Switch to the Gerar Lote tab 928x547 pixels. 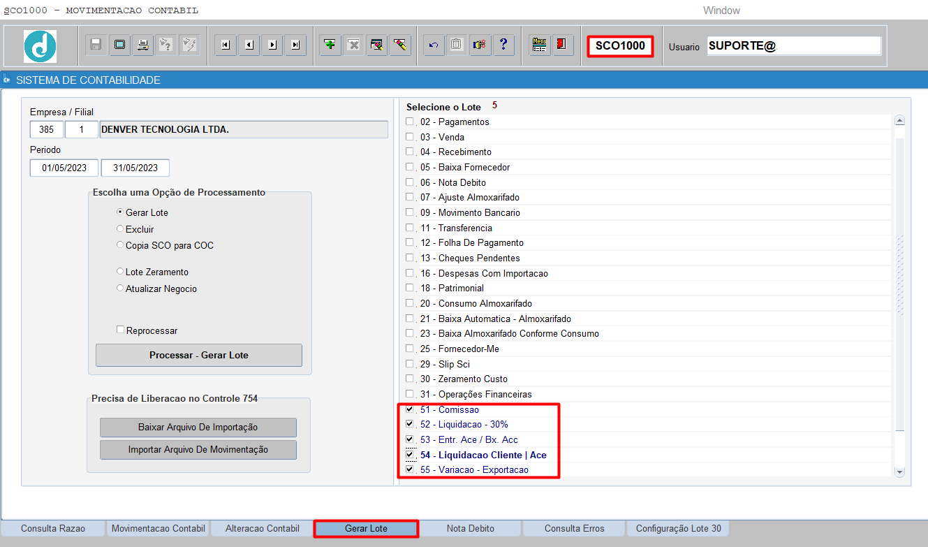[366, 528]
